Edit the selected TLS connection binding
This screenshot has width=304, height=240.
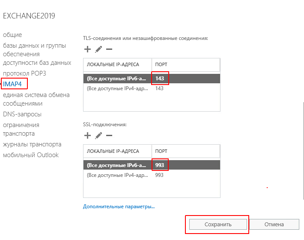[98, 49]
